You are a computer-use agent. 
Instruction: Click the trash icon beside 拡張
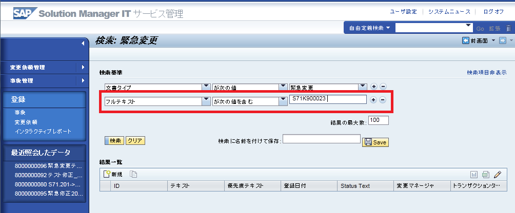508,28
